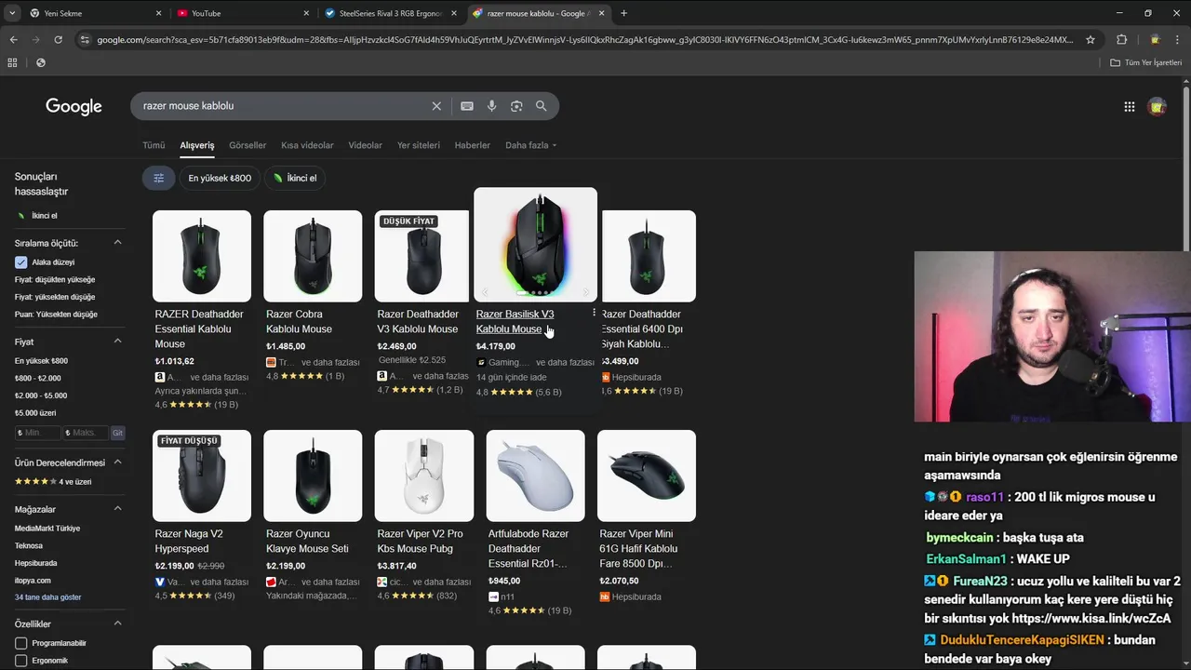Switch to the Videolar tab
The height and width of the screenshot is (670, 1191).
(x=366, y=145)
